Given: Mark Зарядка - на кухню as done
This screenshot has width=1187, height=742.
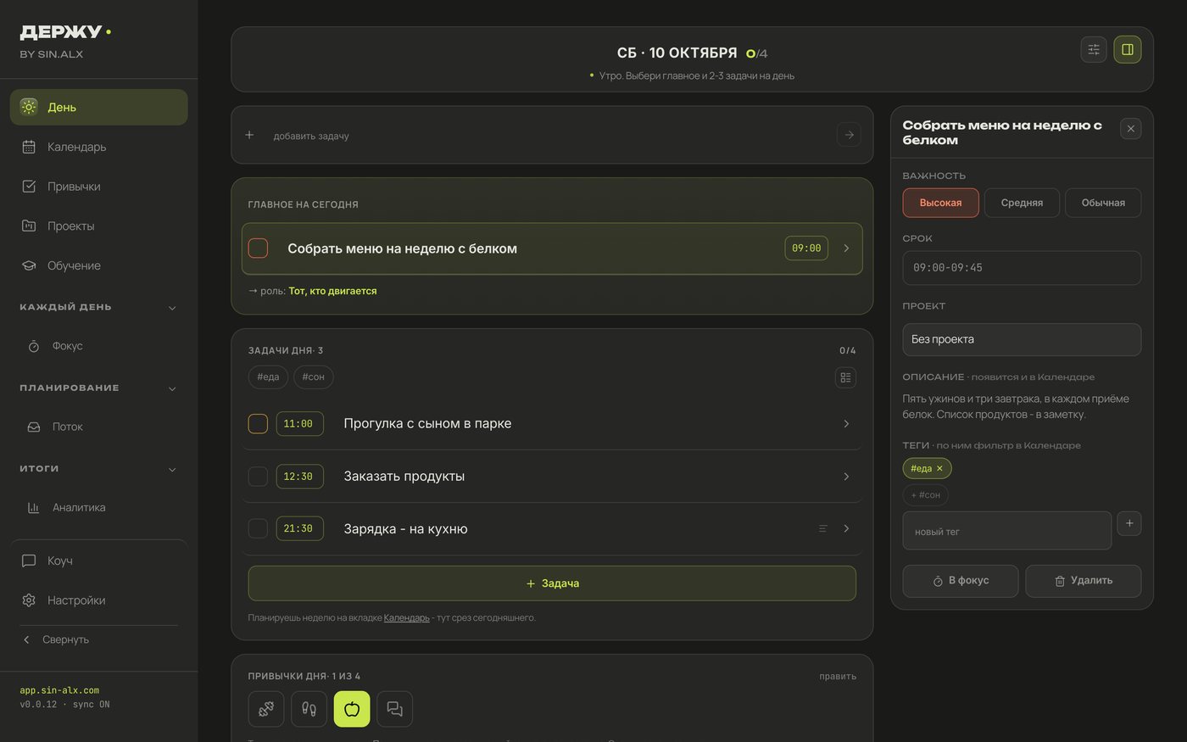Looking at the screenshot, I should (258, 528).
